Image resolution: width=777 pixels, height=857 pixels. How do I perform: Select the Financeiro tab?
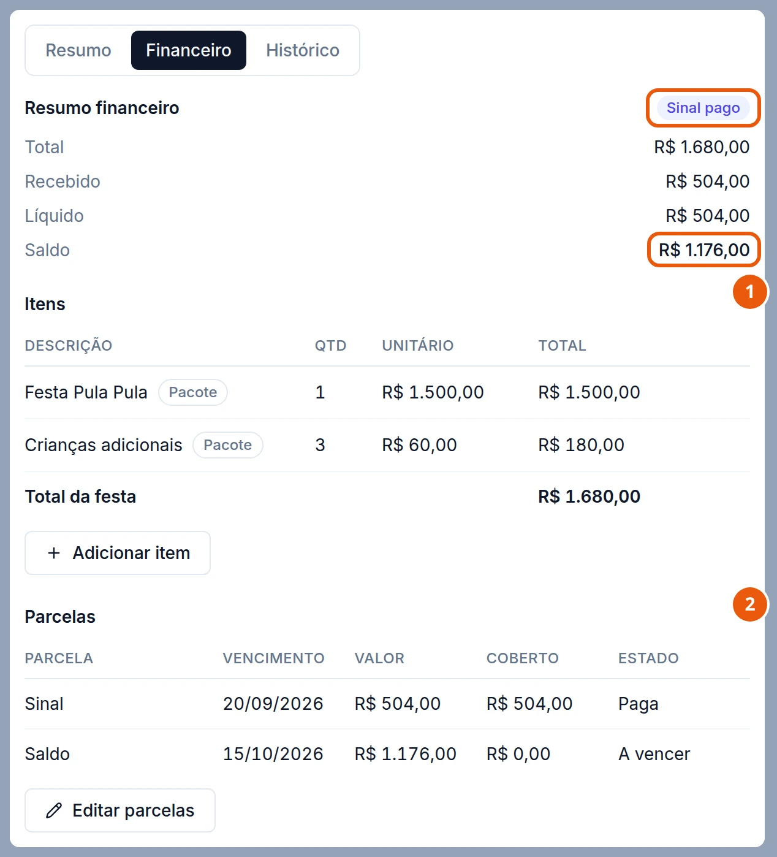(x=189, y=50)
